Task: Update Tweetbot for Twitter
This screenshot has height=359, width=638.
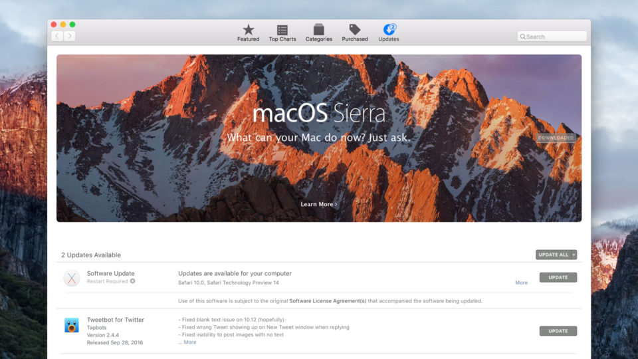Action: point(558,331)
